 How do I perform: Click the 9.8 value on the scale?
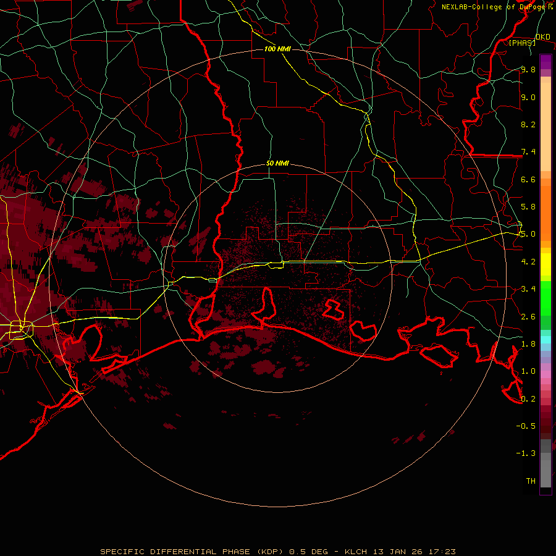tap(528, 69)
